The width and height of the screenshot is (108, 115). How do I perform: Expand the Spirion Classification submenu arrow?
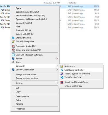point(57,70)
